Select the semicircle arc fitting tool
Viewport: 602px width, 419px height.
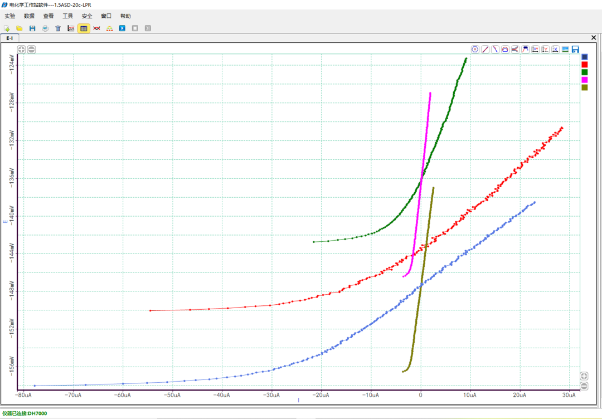pos(505,50)
